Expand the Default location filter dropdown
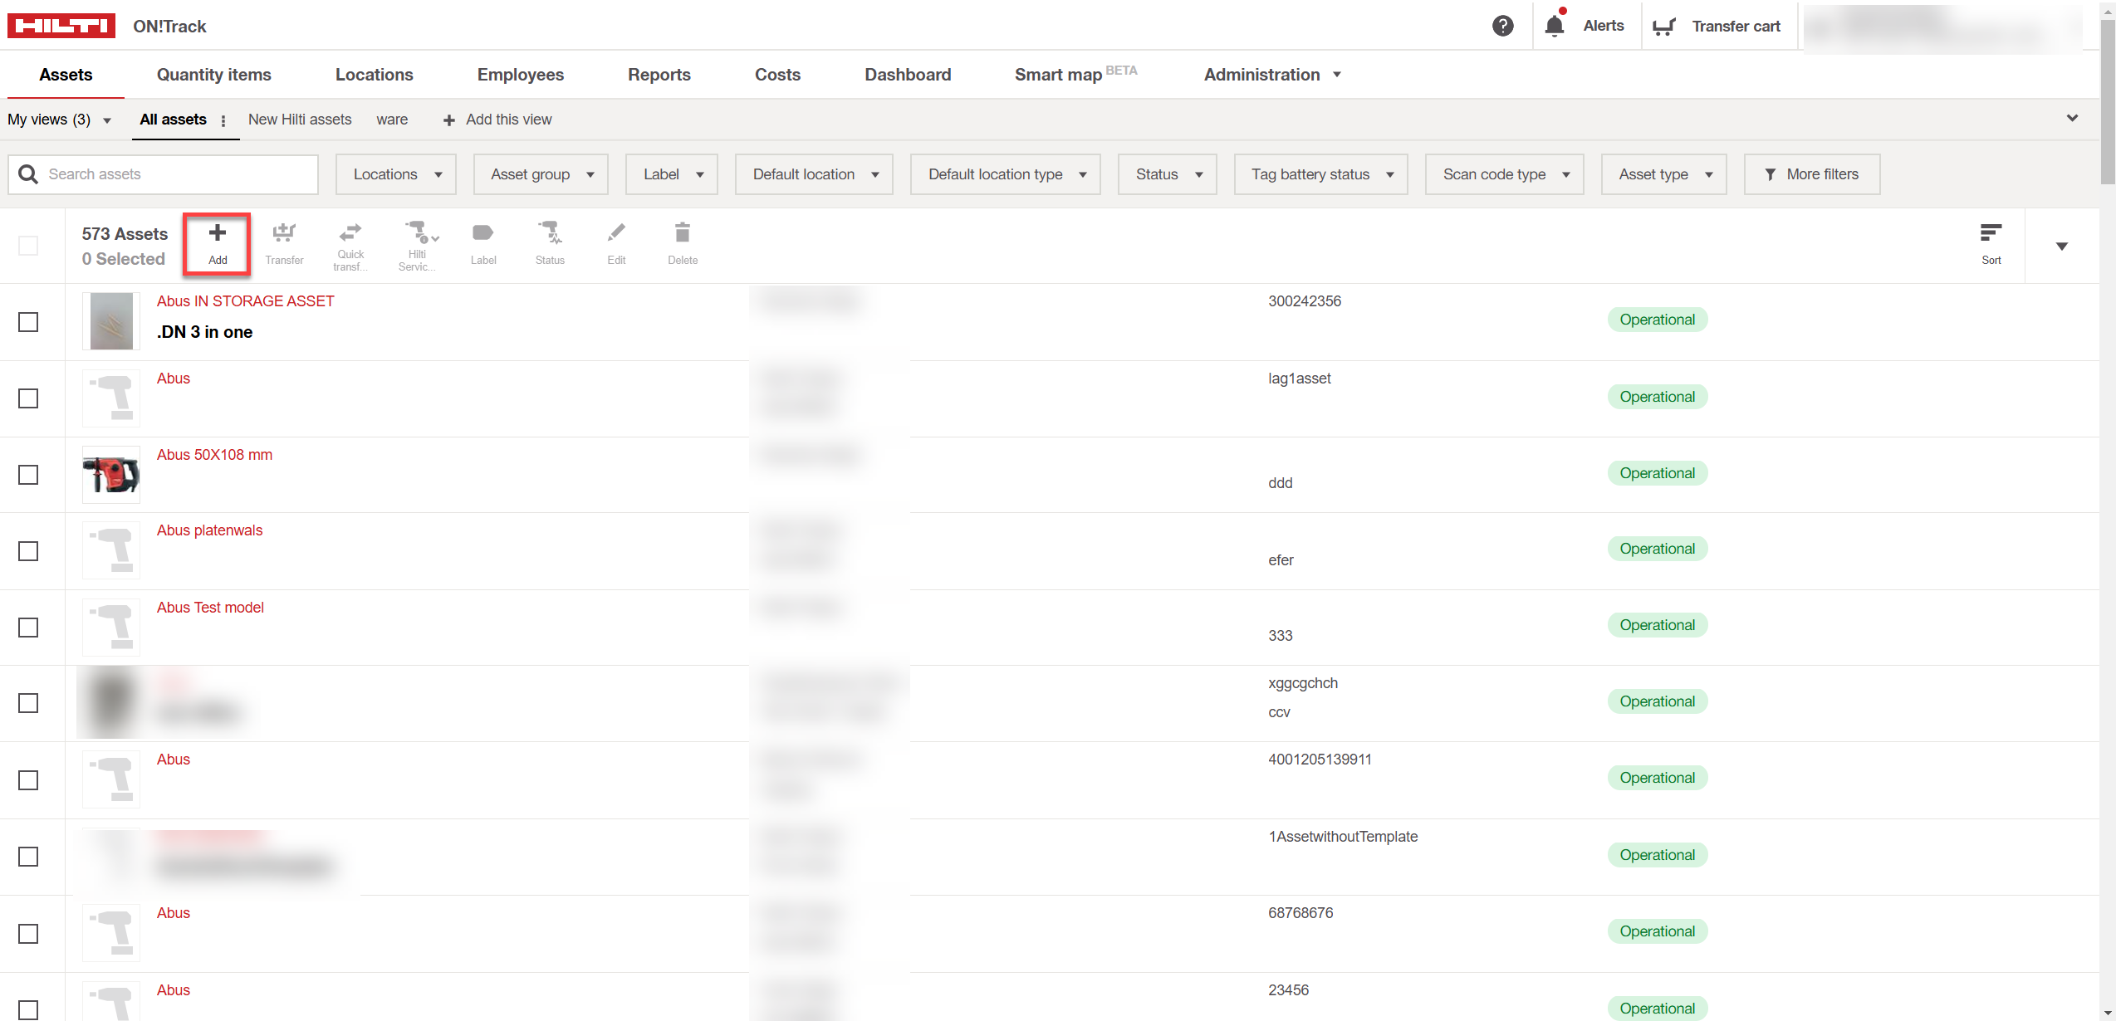The width and height of the screenshot is (2116, 1021). (814, 174)
